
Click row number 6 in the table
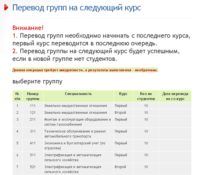(x=17, y=155)
